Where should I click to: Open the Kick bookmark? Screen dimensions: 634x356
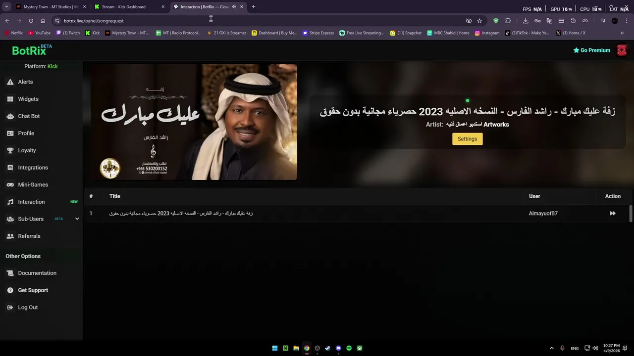click(x=93, y=33)
